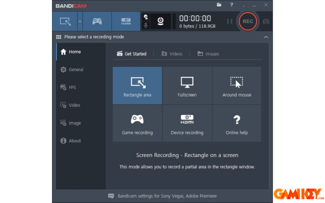Click the 'Screen Recording - Rectangle on a screen' heading
This screenshot has height=203, width=325.
coord(187,155)
